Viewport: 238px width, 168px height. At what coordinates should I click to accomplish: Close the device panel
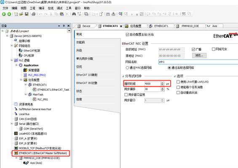point(69,26)
